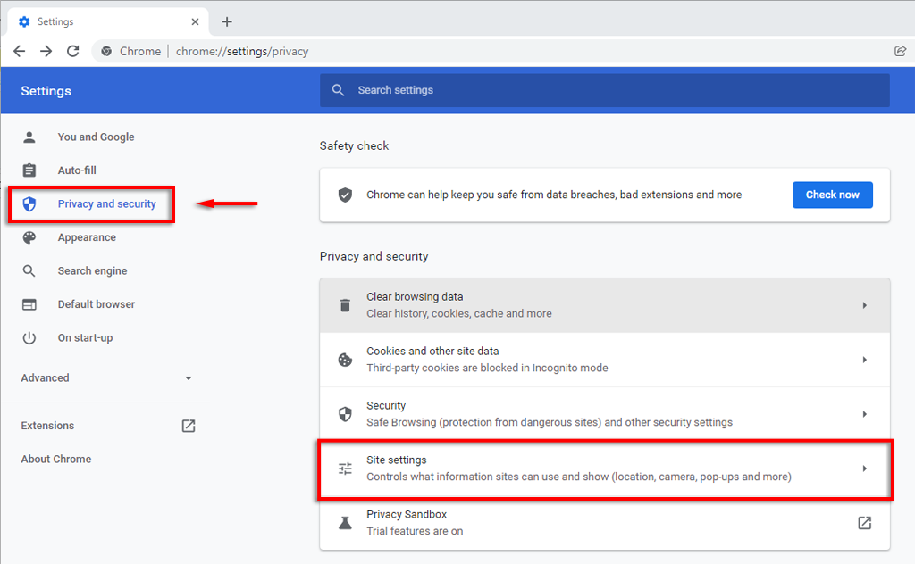
Task: Click the Cookies and other site data icon
Action: pyautogui.click(x=345, y=360)
